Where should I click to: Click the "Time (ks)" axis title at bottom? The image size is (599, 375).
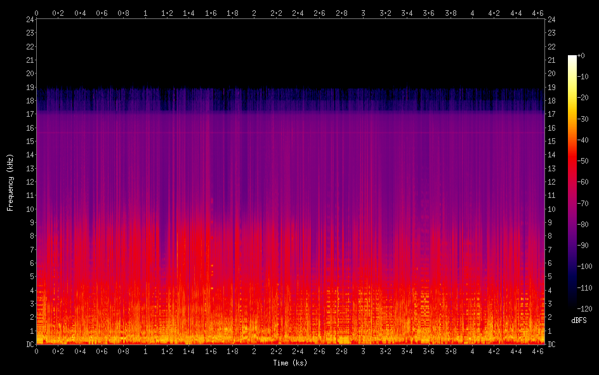(x=290, y=363)
